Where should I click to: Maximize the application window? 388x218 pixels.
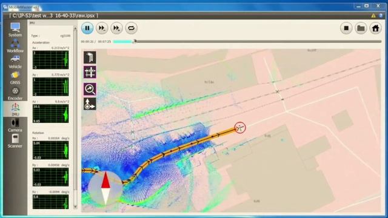367,6
